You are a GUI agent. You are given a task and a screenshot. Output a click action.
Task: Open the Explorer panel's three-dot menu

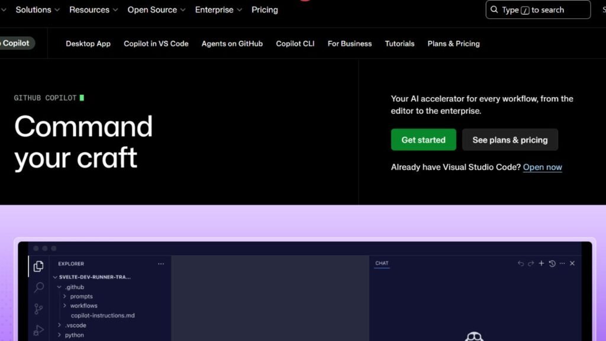(161, 263)
